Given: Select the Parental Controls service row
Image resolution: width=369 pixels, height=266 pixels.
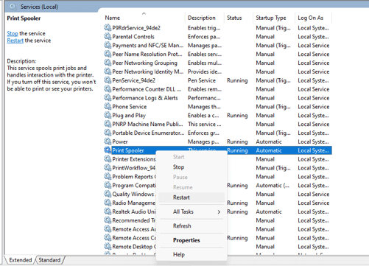Looking at the screenshot, I should [x=217, y=37].
